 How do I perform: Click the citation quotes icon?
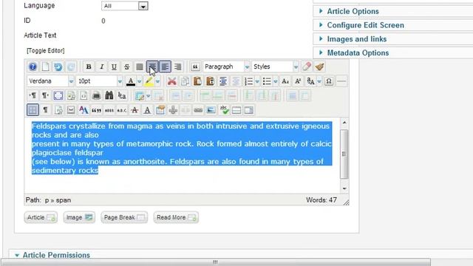point(97,110)
